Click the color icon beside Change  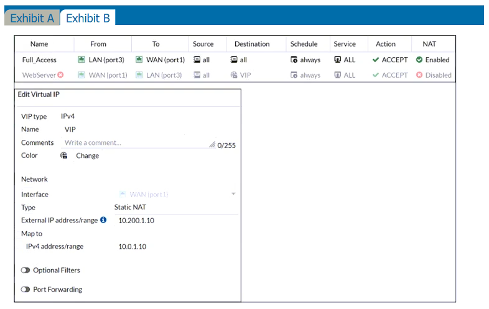point(63,155)
